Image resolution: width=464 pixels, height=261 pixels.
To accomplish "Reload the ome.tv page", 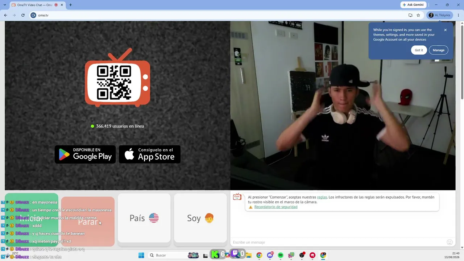I will pyautogui.click(x=23, y=15).
